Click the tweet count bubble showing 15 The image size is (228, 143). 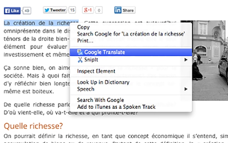pyautogui.click(x=72, y=10)
